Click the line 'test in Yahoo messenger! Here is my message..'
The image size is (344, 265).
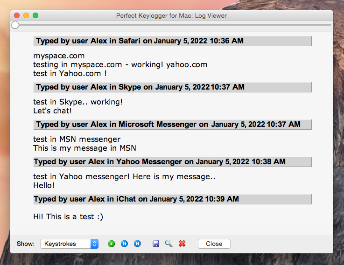tap(125, 177)
